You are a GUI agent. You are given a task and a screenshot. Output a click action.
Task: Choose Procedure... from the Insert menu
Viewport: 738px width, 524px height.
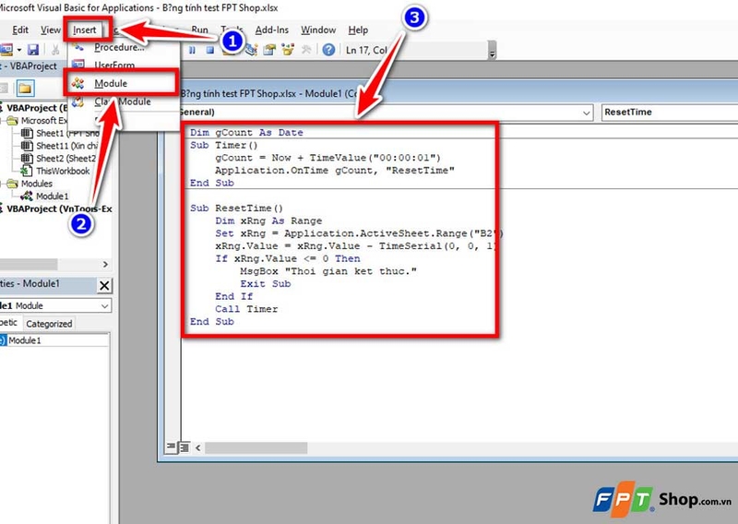(x=124, y=48)
